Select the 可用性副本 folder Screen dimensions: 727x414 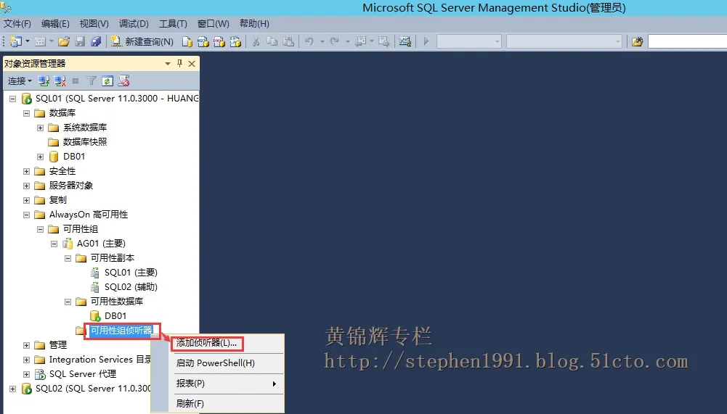[x=113, y=258]
